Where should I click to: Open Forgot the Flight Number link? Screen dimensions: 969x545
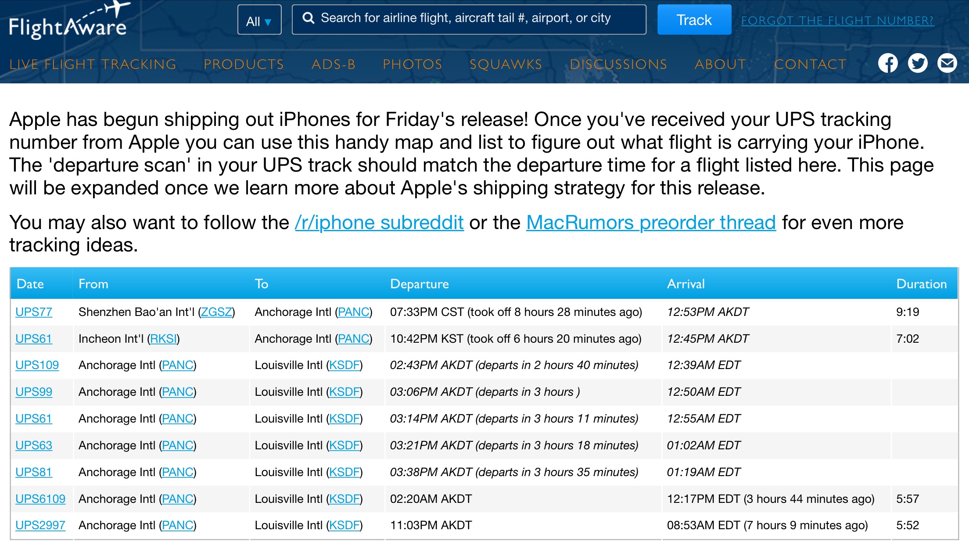[837, 21]
